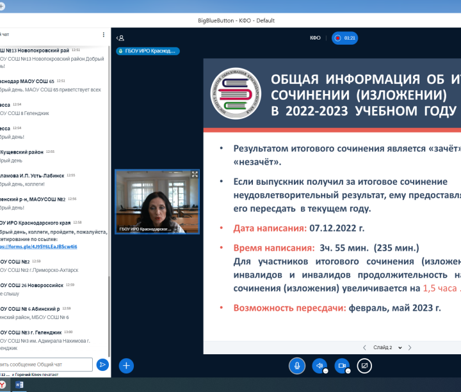Open Microsoft Word from the taskbar
This screenshot has height=392, width=461.
pyautogui.click(x=19, y=384)
